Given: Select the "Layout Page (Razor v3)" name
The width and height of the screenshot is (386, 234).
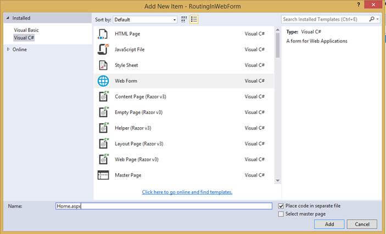Looking at the screenshot, I should click(x=139, y=144).
